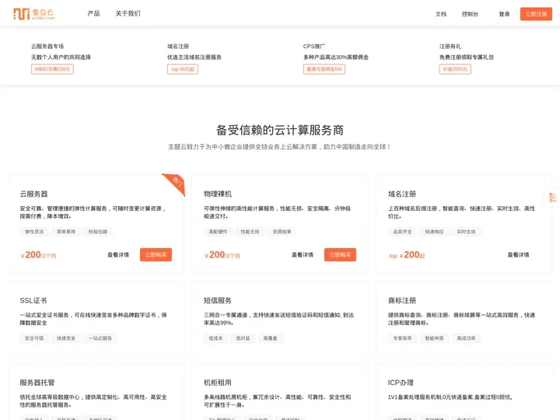Open the 产品 menu
This screenshot has height=420, width=560.
tap(93, 13)
